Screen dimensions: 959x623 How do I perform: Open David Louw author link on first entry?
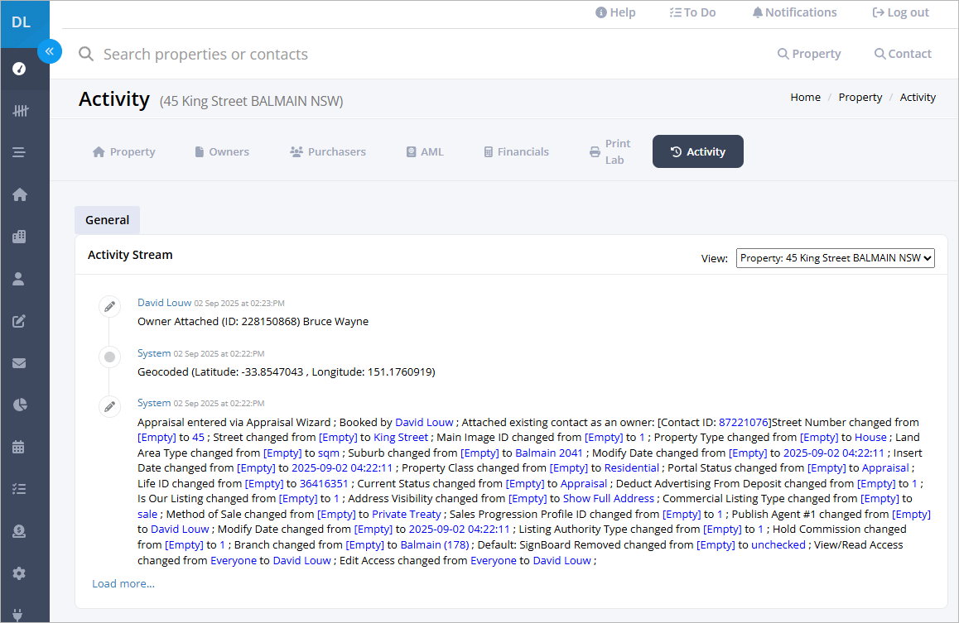click(165, 302)
